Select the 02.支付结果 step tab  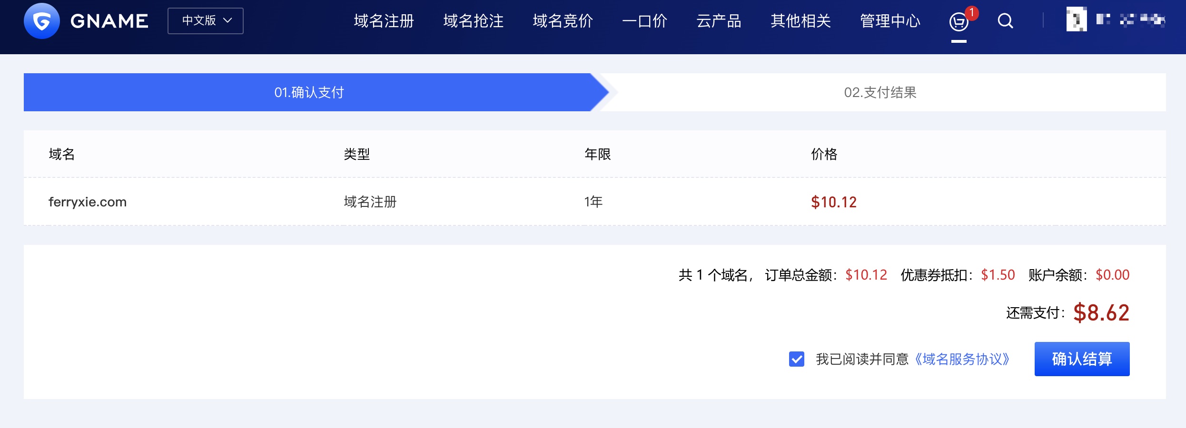point(880,92)
